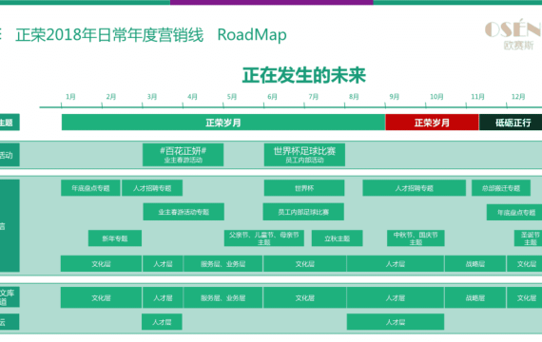
Task: Select the 7月 month marker
Action: tap(314, 96)
